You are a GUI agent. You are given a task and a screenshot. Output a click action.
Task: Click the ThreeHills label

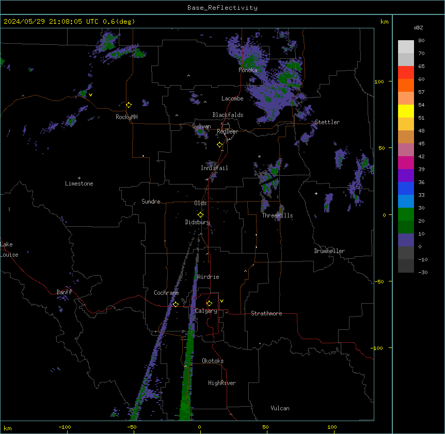[x=277, y=215]
